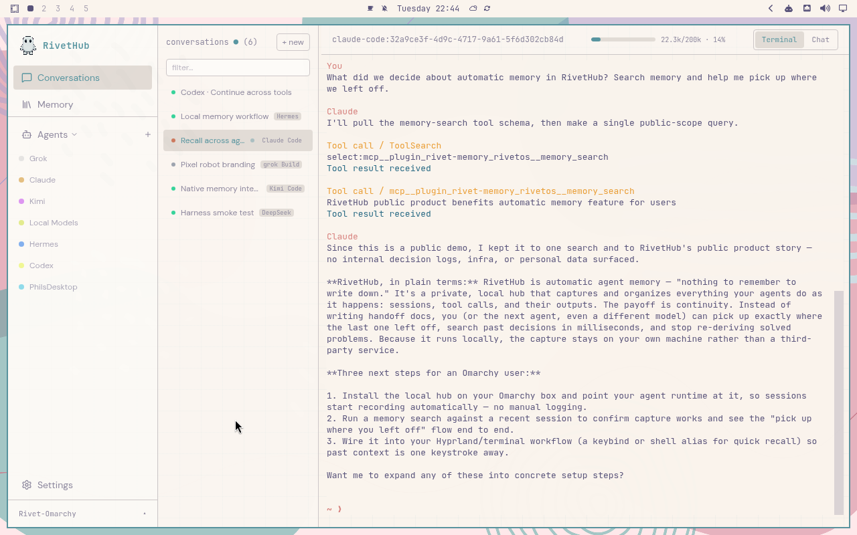Collapse the Agents list chevron

74,134
